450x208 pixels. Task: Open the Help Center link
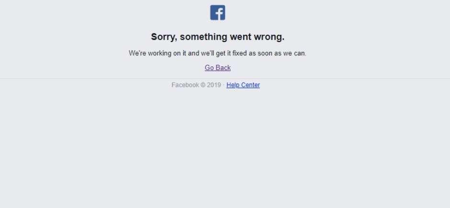[243, 85]
